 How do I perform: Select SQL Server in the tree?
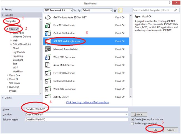[14, 83]
